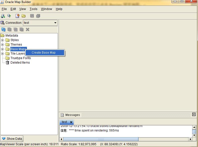
Task: Open the Window menu
Action: click(47, 9)
